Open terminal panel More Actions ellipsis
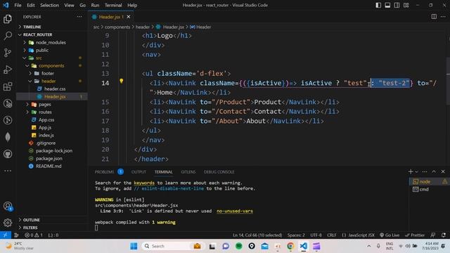Screen dimensions: 450x253 tap(425, 171)
